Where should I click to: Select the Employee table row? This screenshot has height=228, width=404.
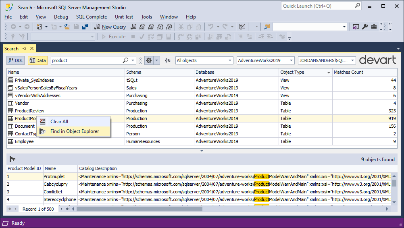(x=202, y=141)
